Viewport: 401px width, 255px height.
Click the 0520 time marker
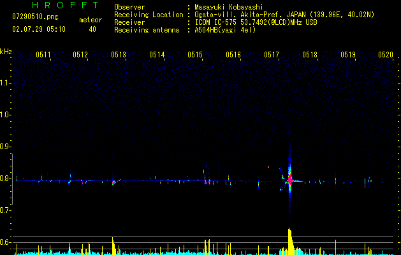(x=386, y=55)
